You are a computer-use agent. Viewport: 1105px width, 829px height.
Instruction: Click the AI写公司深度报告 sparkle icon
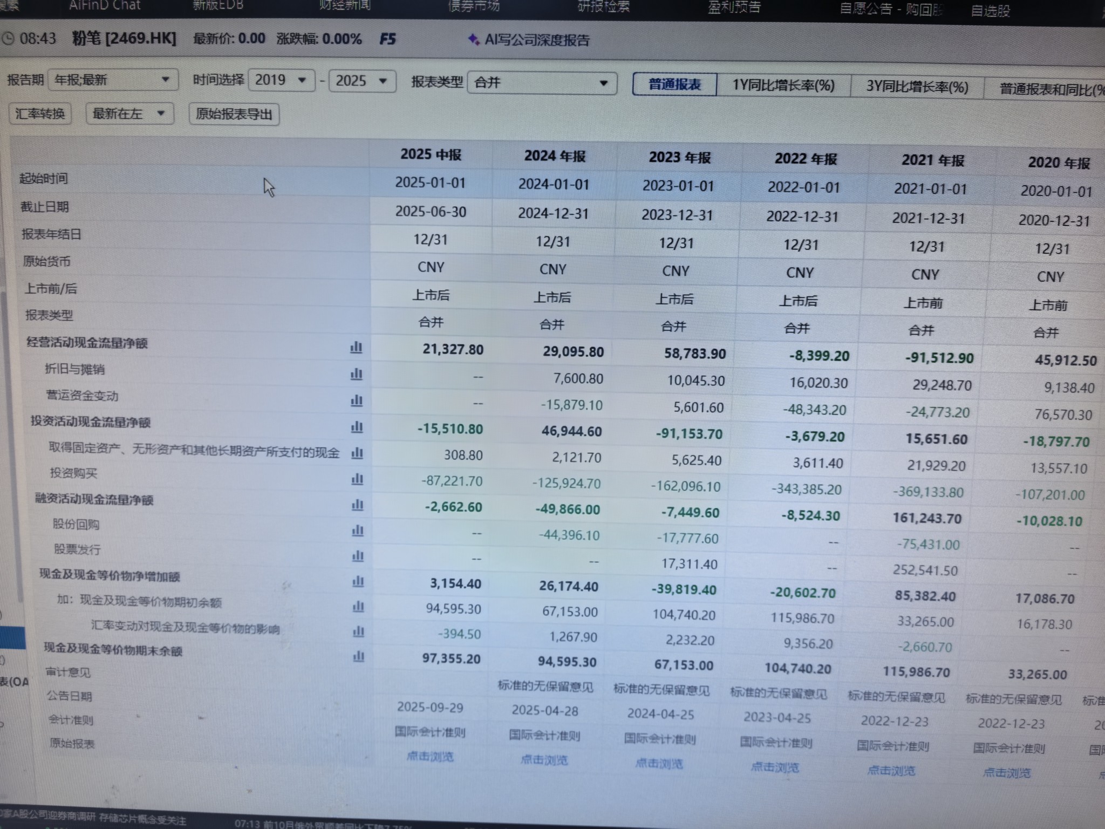tap(473, 39)
